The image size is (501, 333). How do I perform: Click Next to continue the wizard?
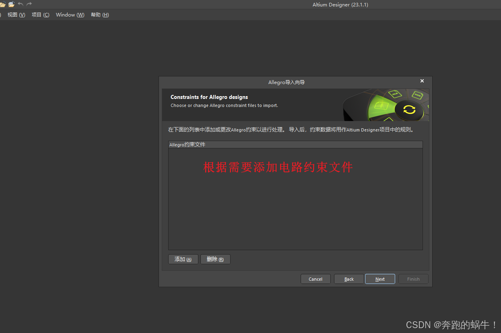tap(380, 279)
